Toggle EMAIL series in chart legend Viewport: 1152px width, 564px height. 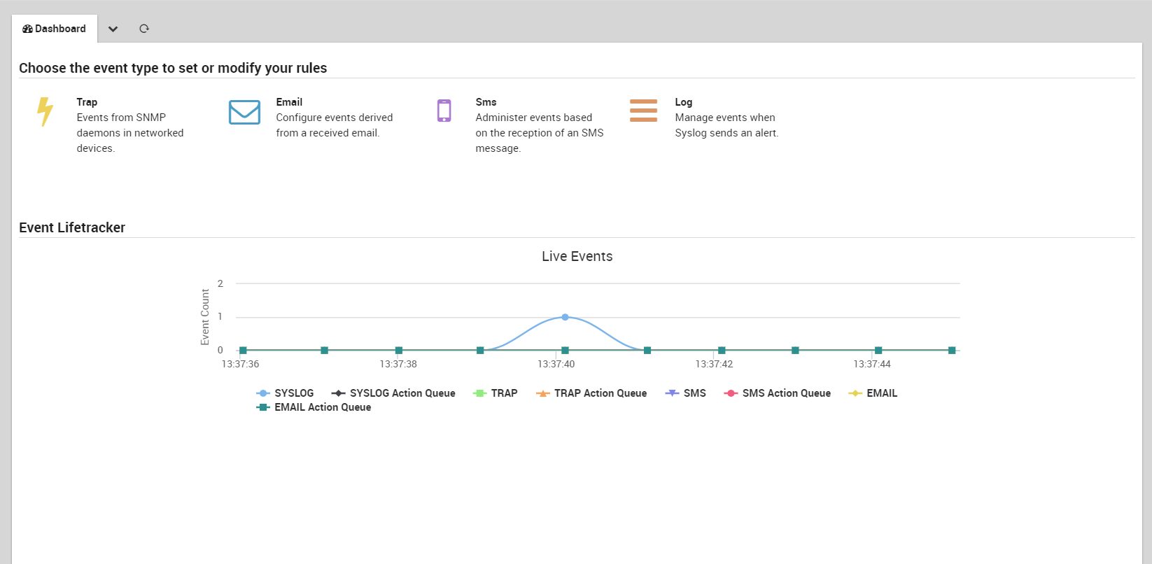(x=873, y=393)
